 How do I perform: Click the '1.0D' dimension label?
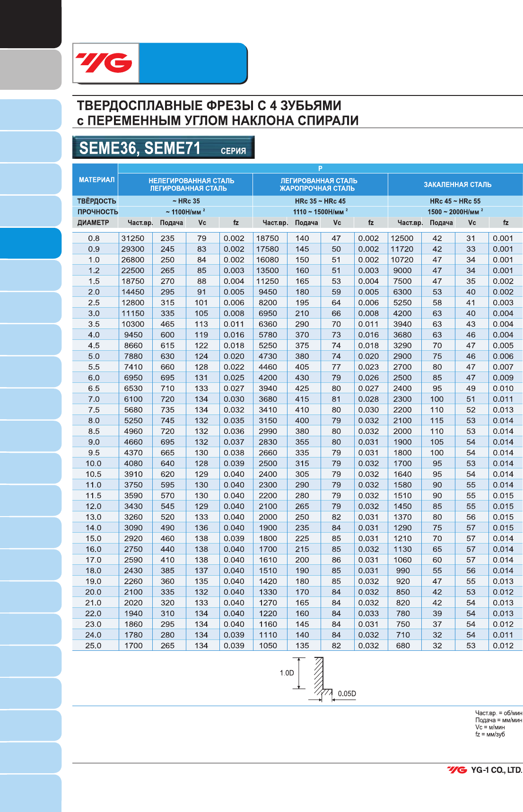(287, 673)
